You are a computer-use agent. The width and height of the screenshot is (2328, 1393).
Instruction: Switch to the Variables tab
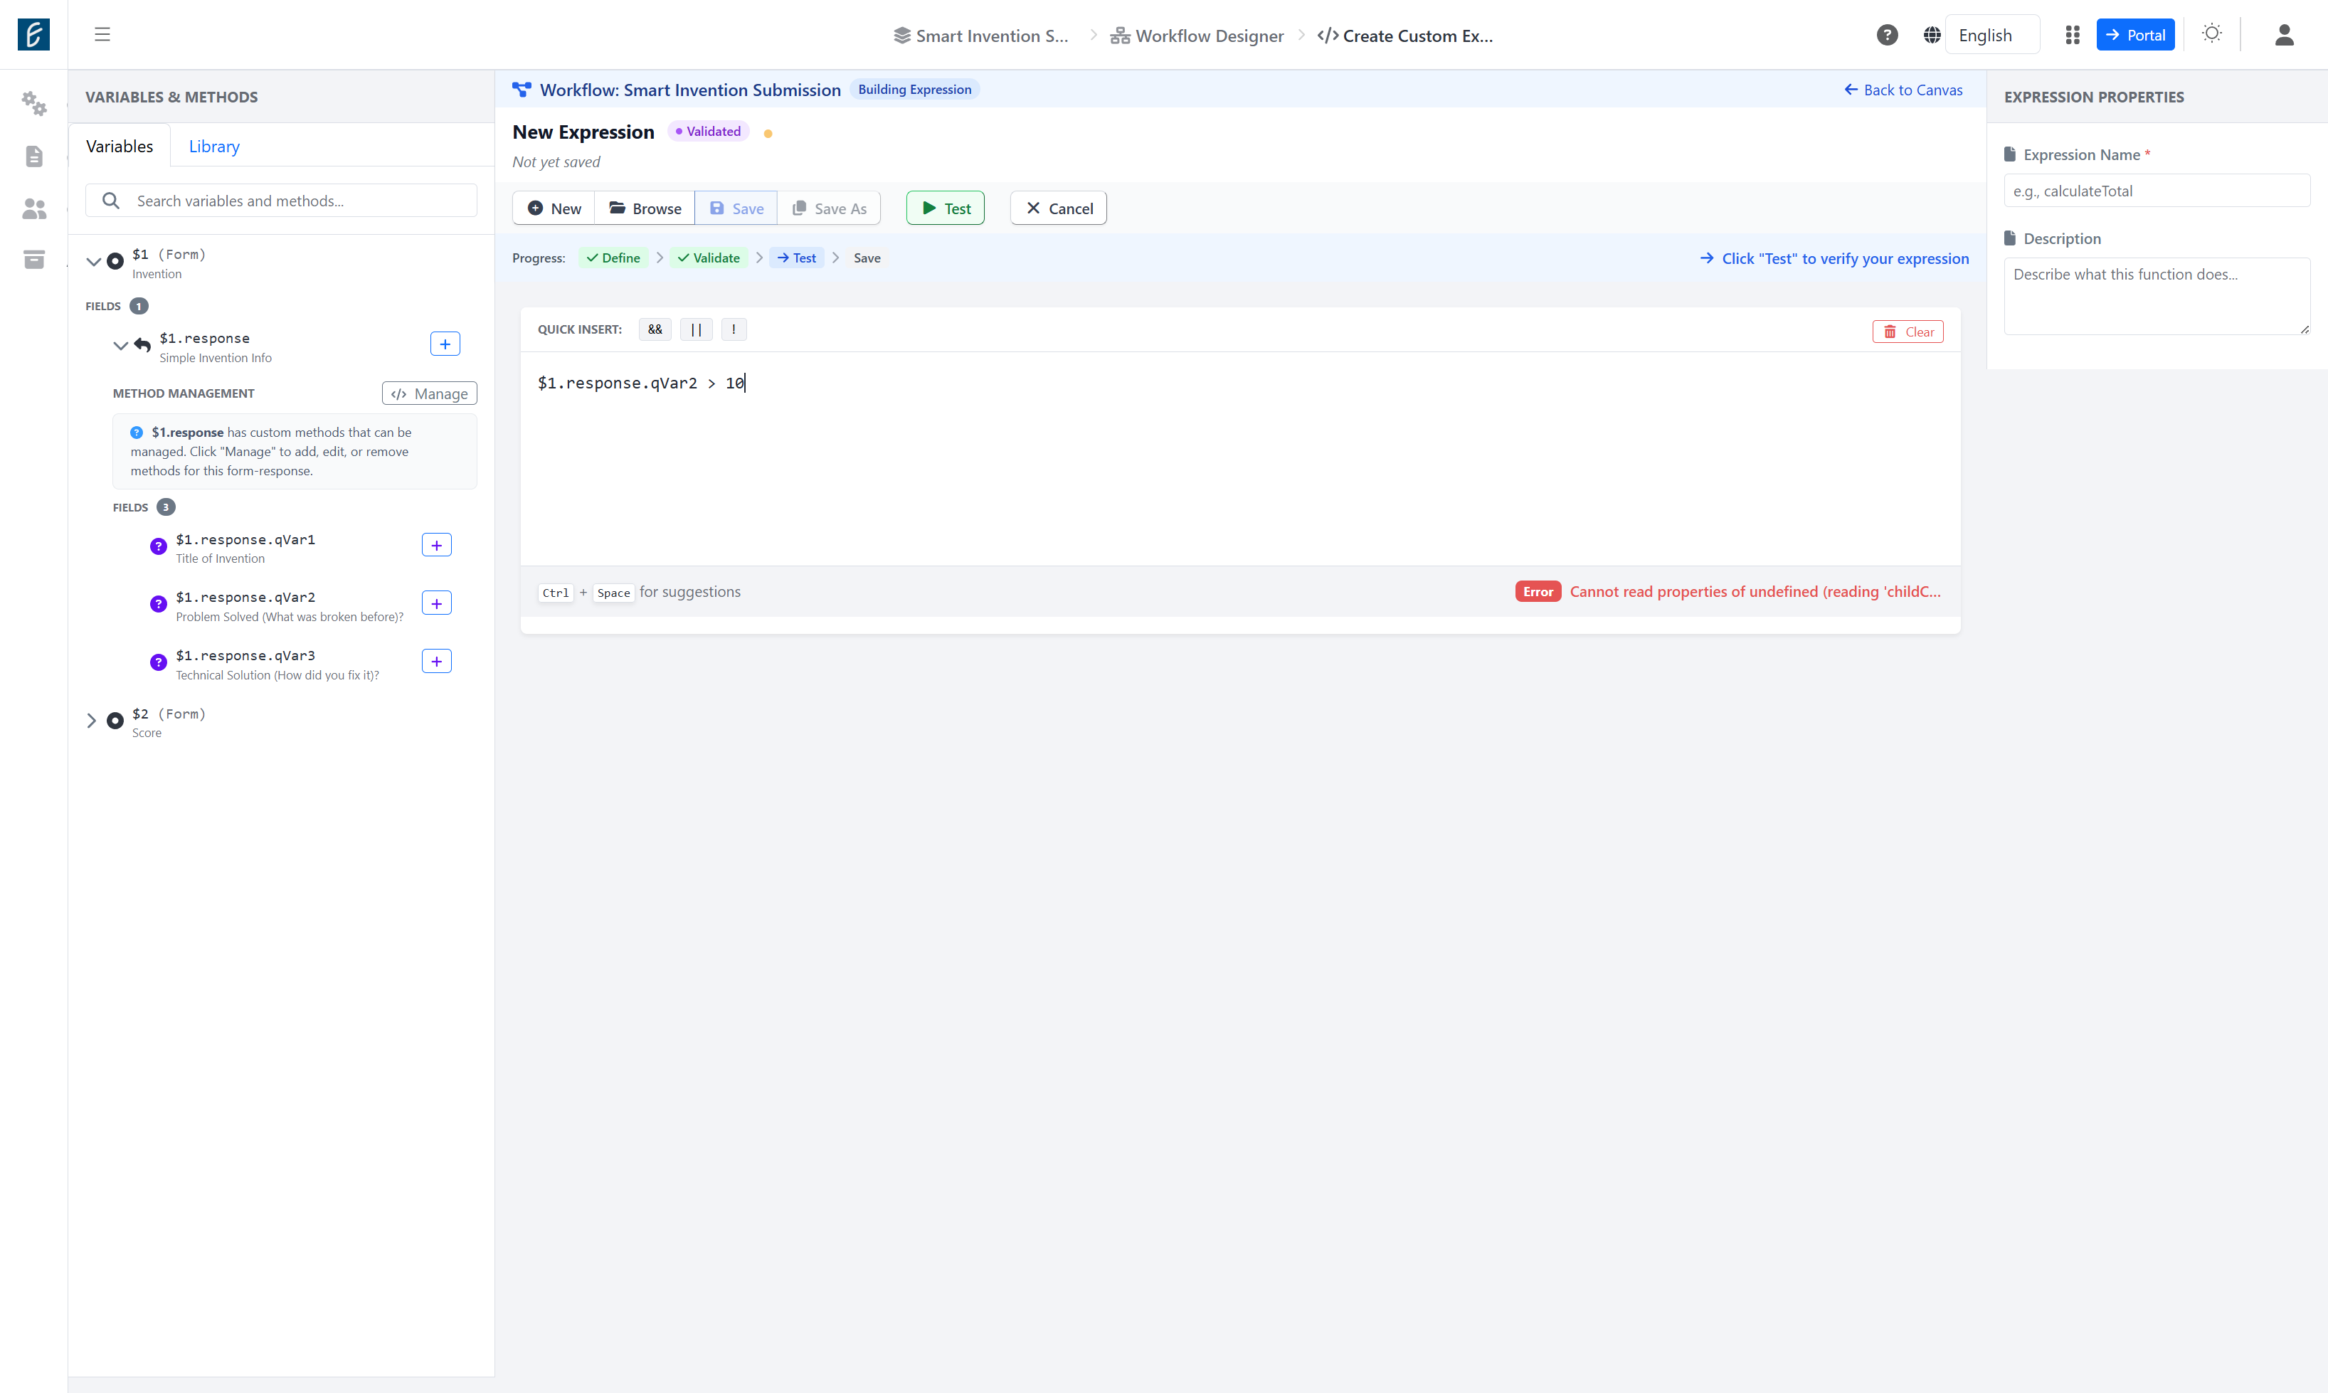click(120, 147)
